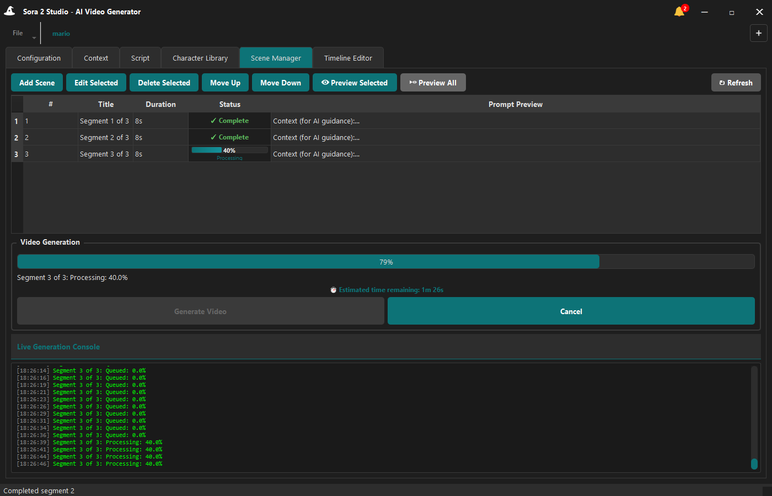772x496 pixels.
Task: Click the estimated time clock icon
Action: pyautogui.click(x=333, y=290)
